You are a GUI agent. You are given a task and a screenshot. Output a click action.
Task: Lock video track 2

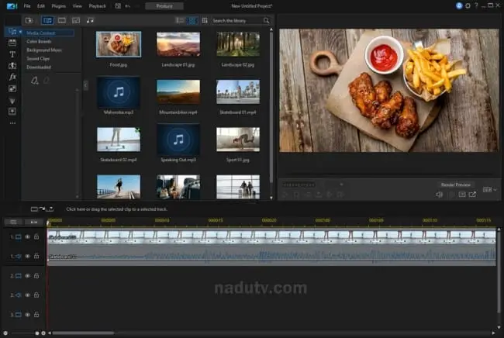tap(36, 276)
